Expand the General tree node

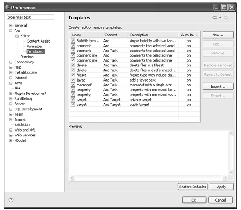(x=11, y=25)
